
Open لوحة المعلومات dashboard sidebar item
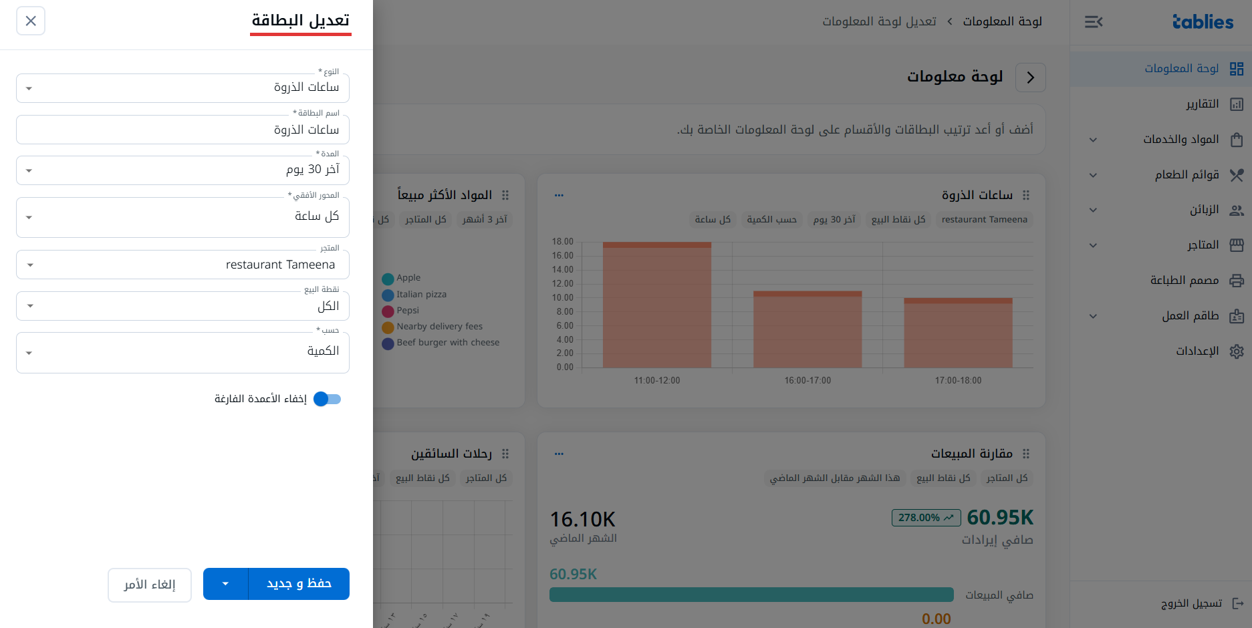pyautogui.click(x=1160, y=69)
